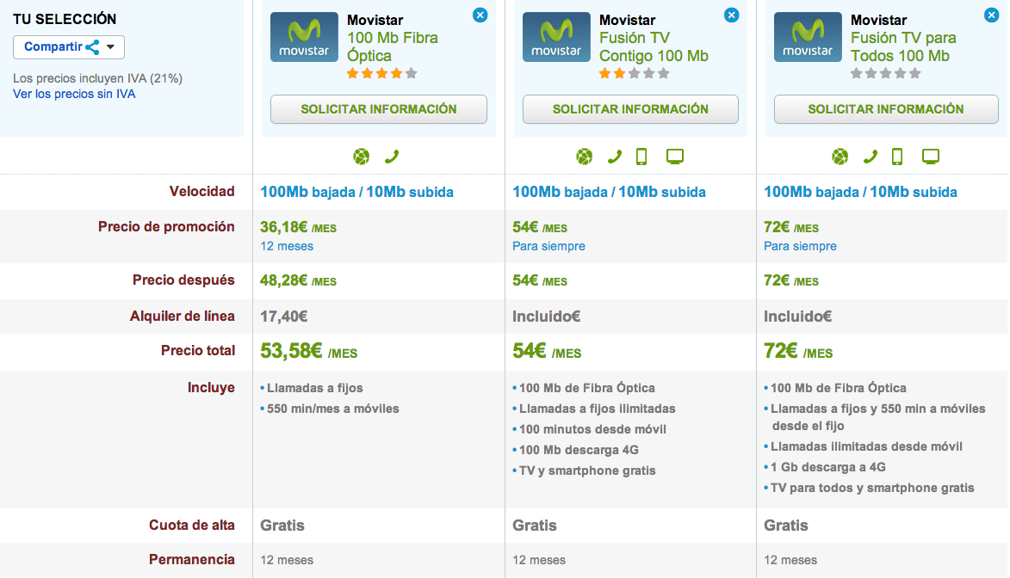Click 'TV y smartphone gratis' feature
The image size is (1010, 578).
coord(587,470)
